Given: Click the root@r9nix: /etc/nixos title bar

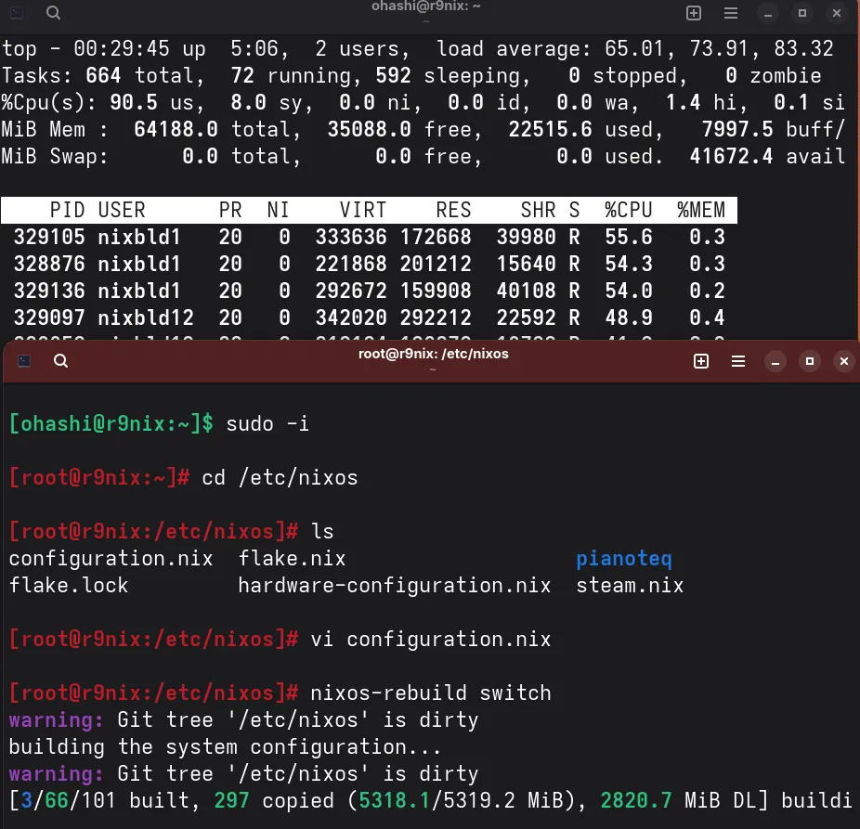Looking at the screenshot, I should pyautogui.click(x=433, y=354).
